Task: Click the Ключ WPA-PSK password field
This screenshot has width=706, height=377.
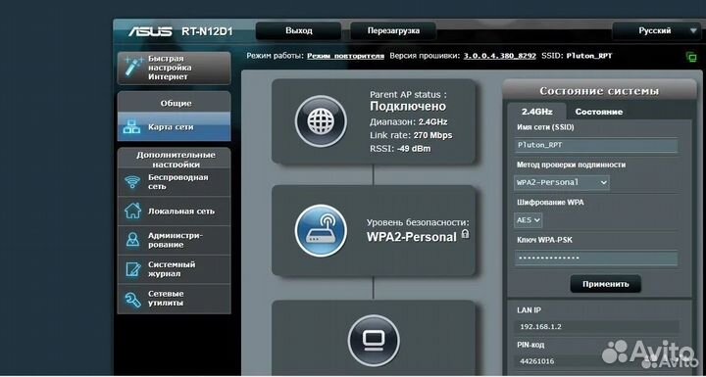Action: click(596, 259)
